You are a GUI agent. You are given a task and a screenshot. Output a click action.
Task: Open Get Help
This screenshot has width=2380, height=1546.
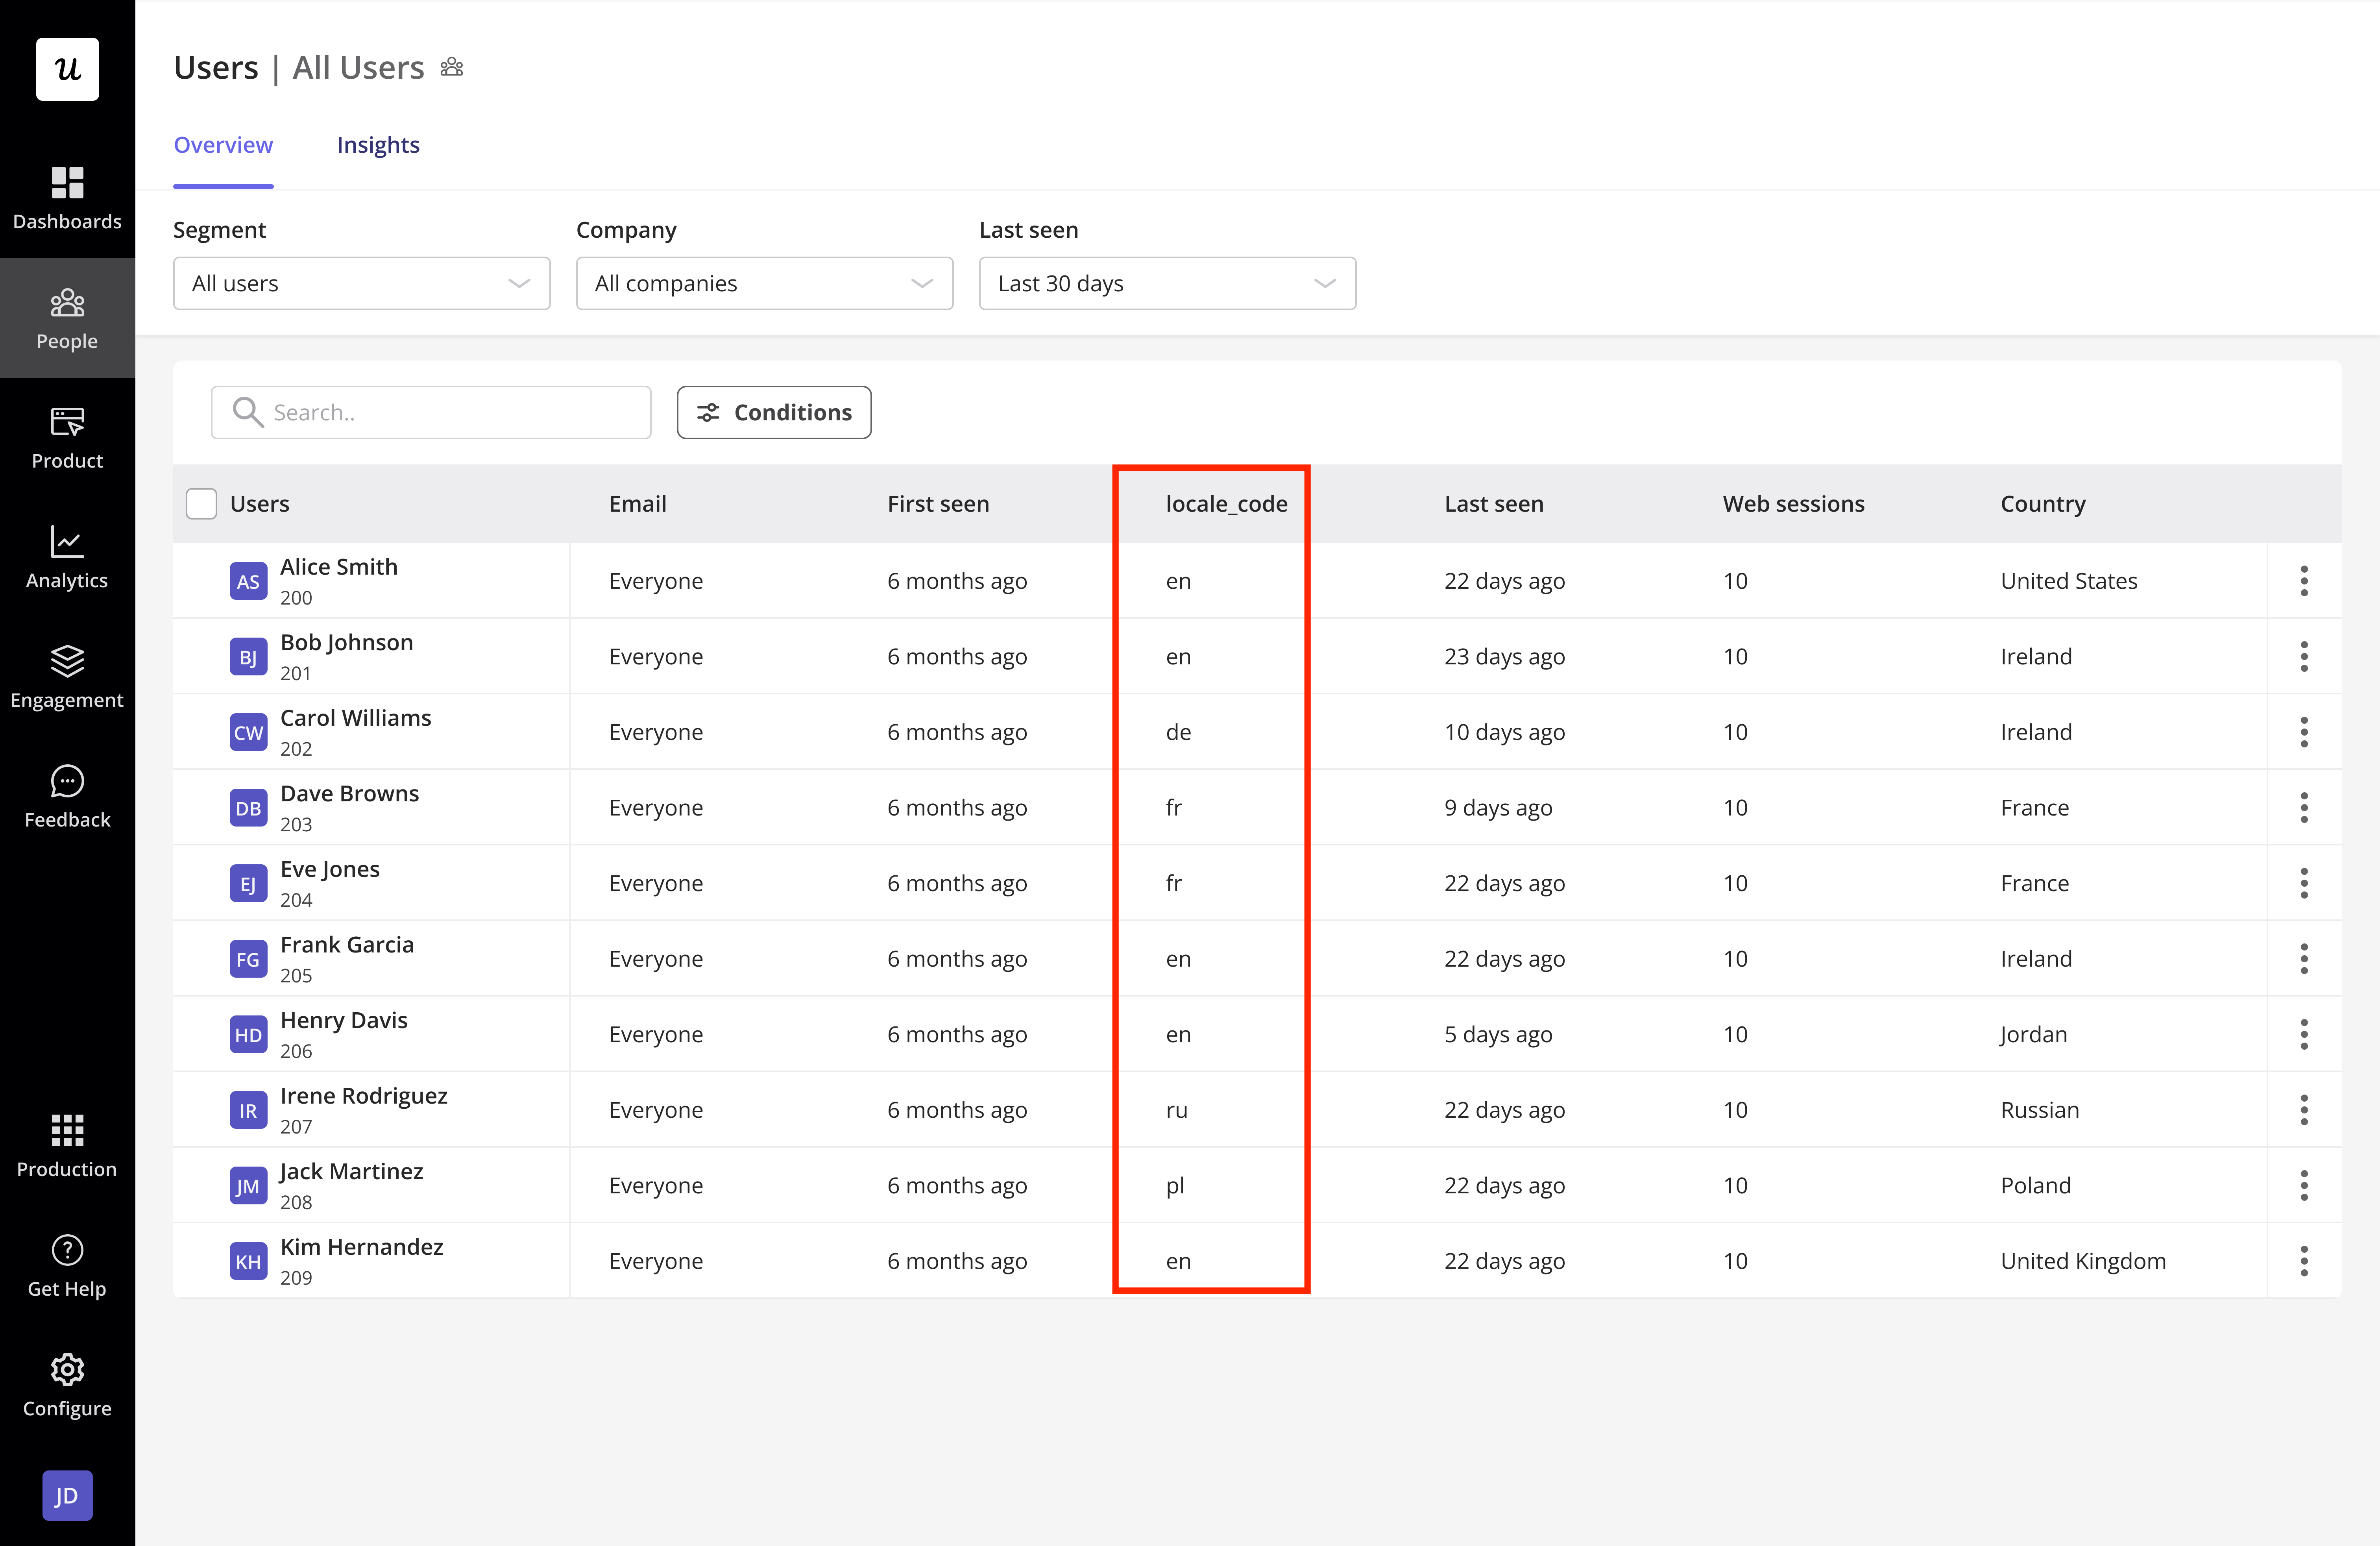tap(67, 1266)
